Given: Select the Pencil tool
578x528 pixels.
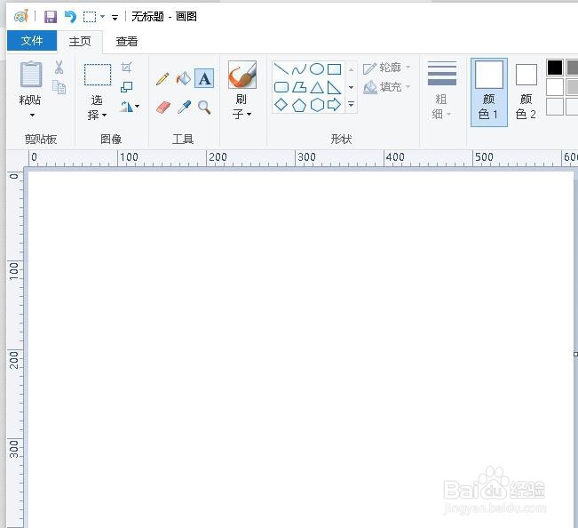Looking at the screenshot, I should click(162, 78).
